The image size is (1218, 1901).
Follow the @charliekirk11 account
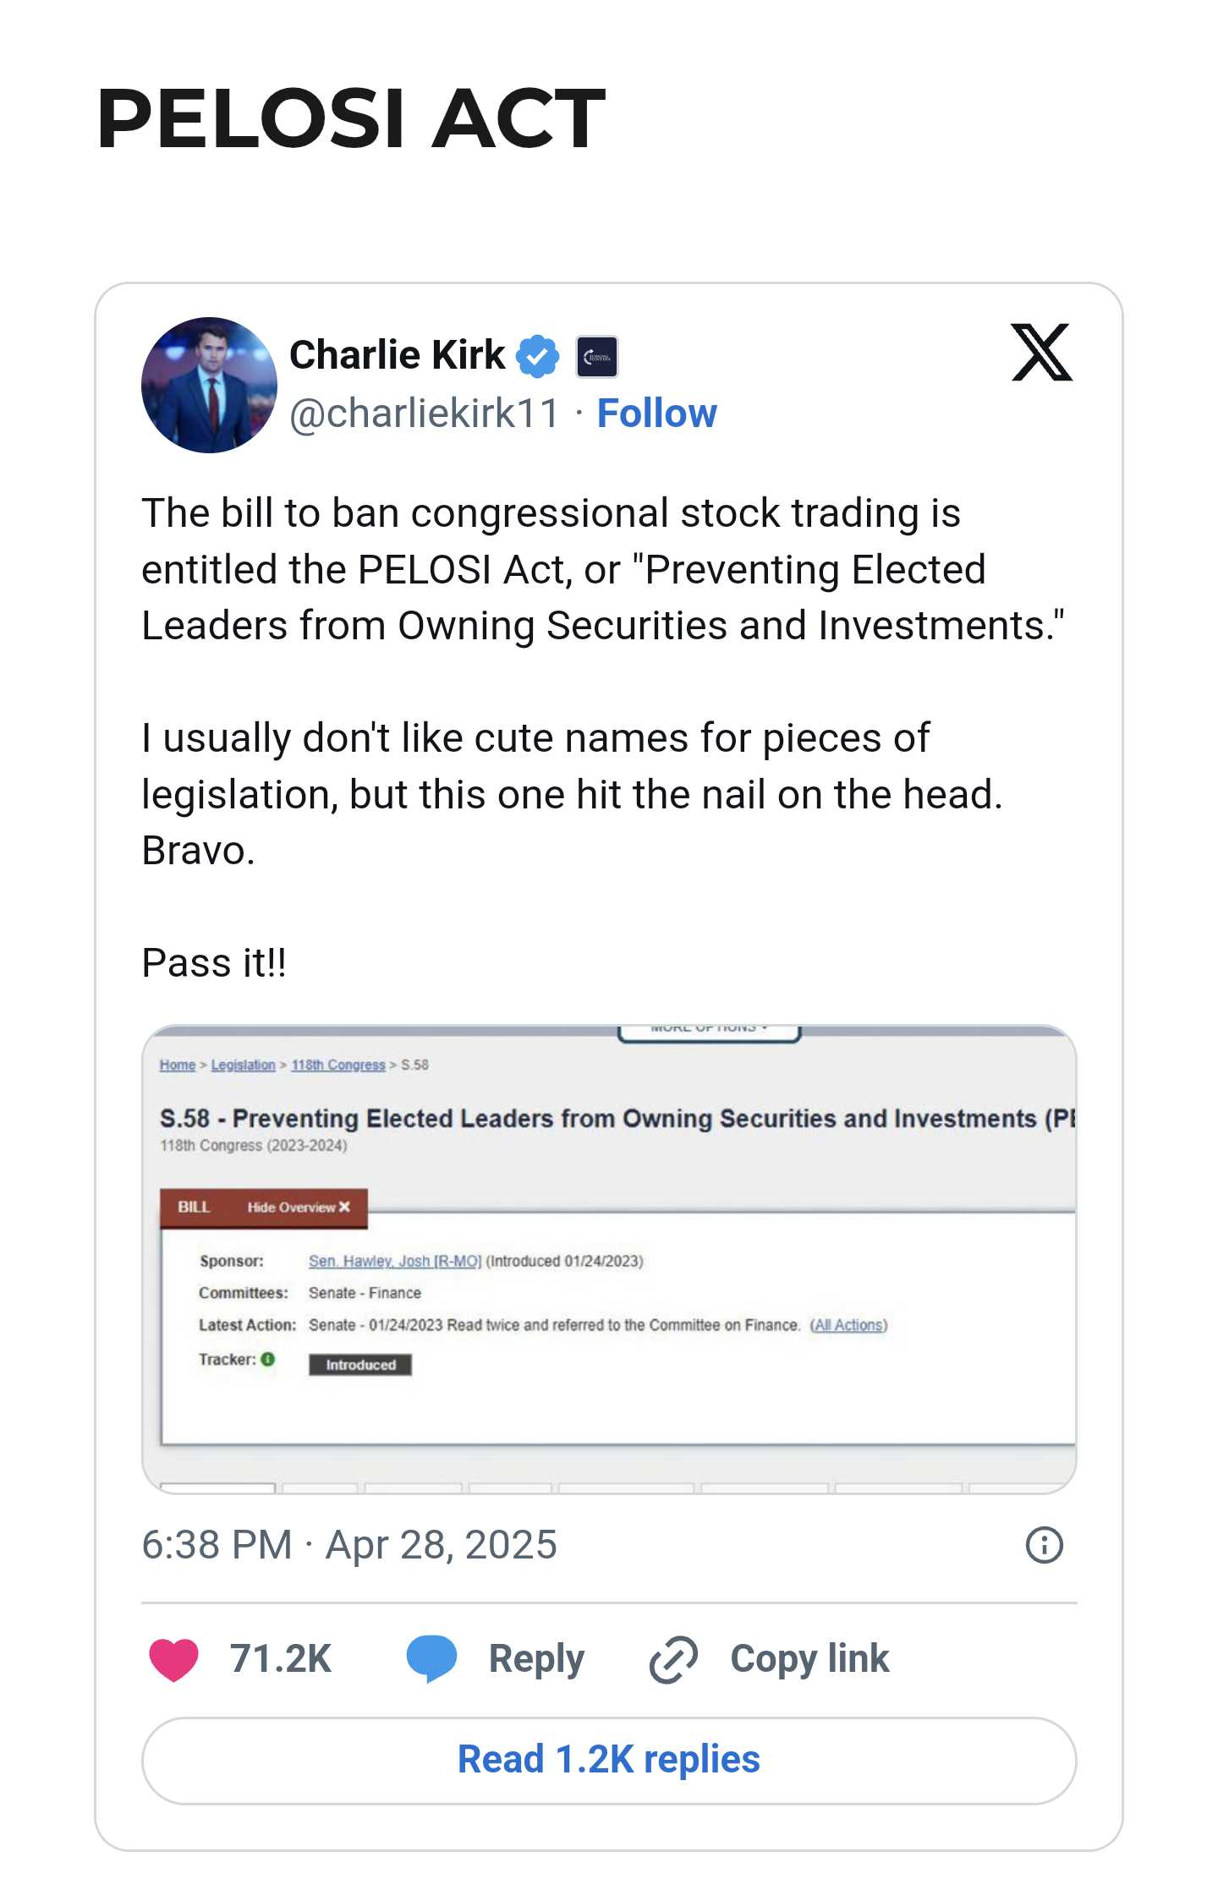click(657, 414)
